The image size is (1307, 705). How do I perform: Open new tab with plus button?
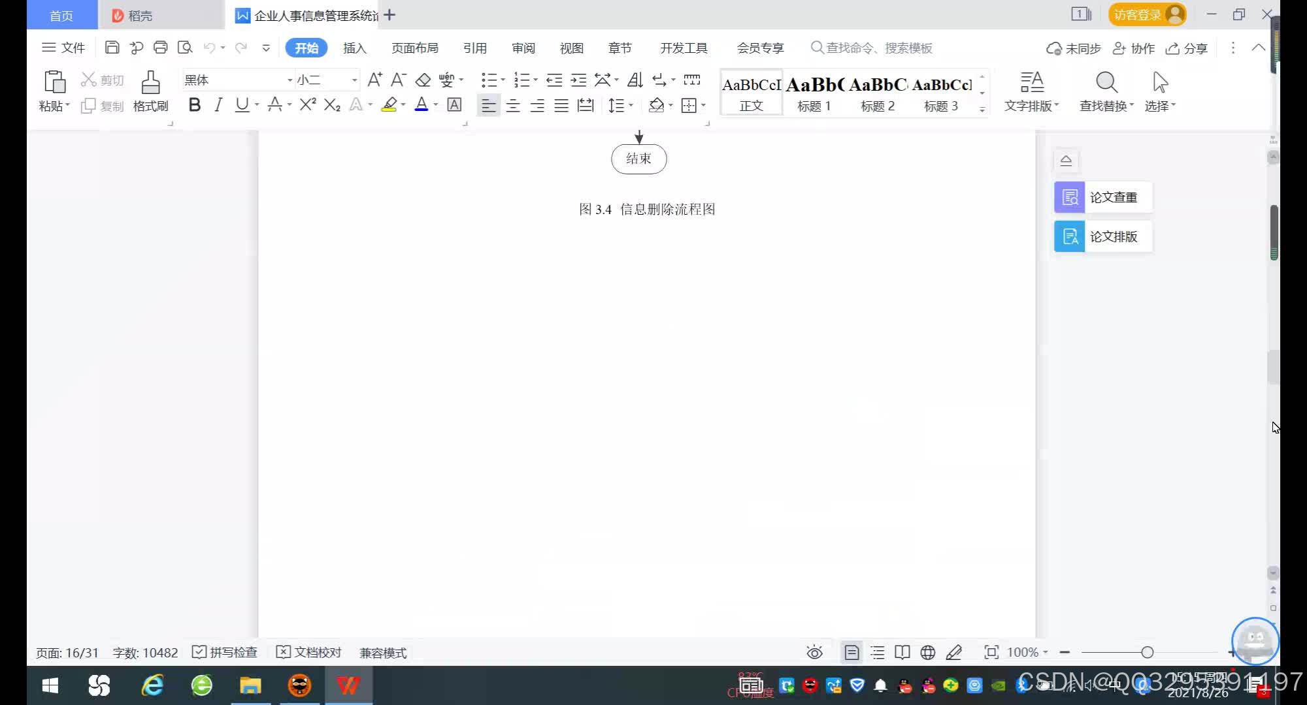tap(389, 14)
